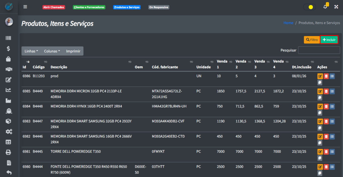This screenshot has height=177, width=343.
Task: Expand the Linhas dropdown
Action: click(31, 51)
